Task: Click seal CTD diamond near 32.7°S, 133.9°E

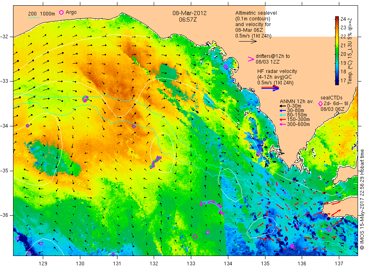Action: pyautogui.click(x=226, y=67)
